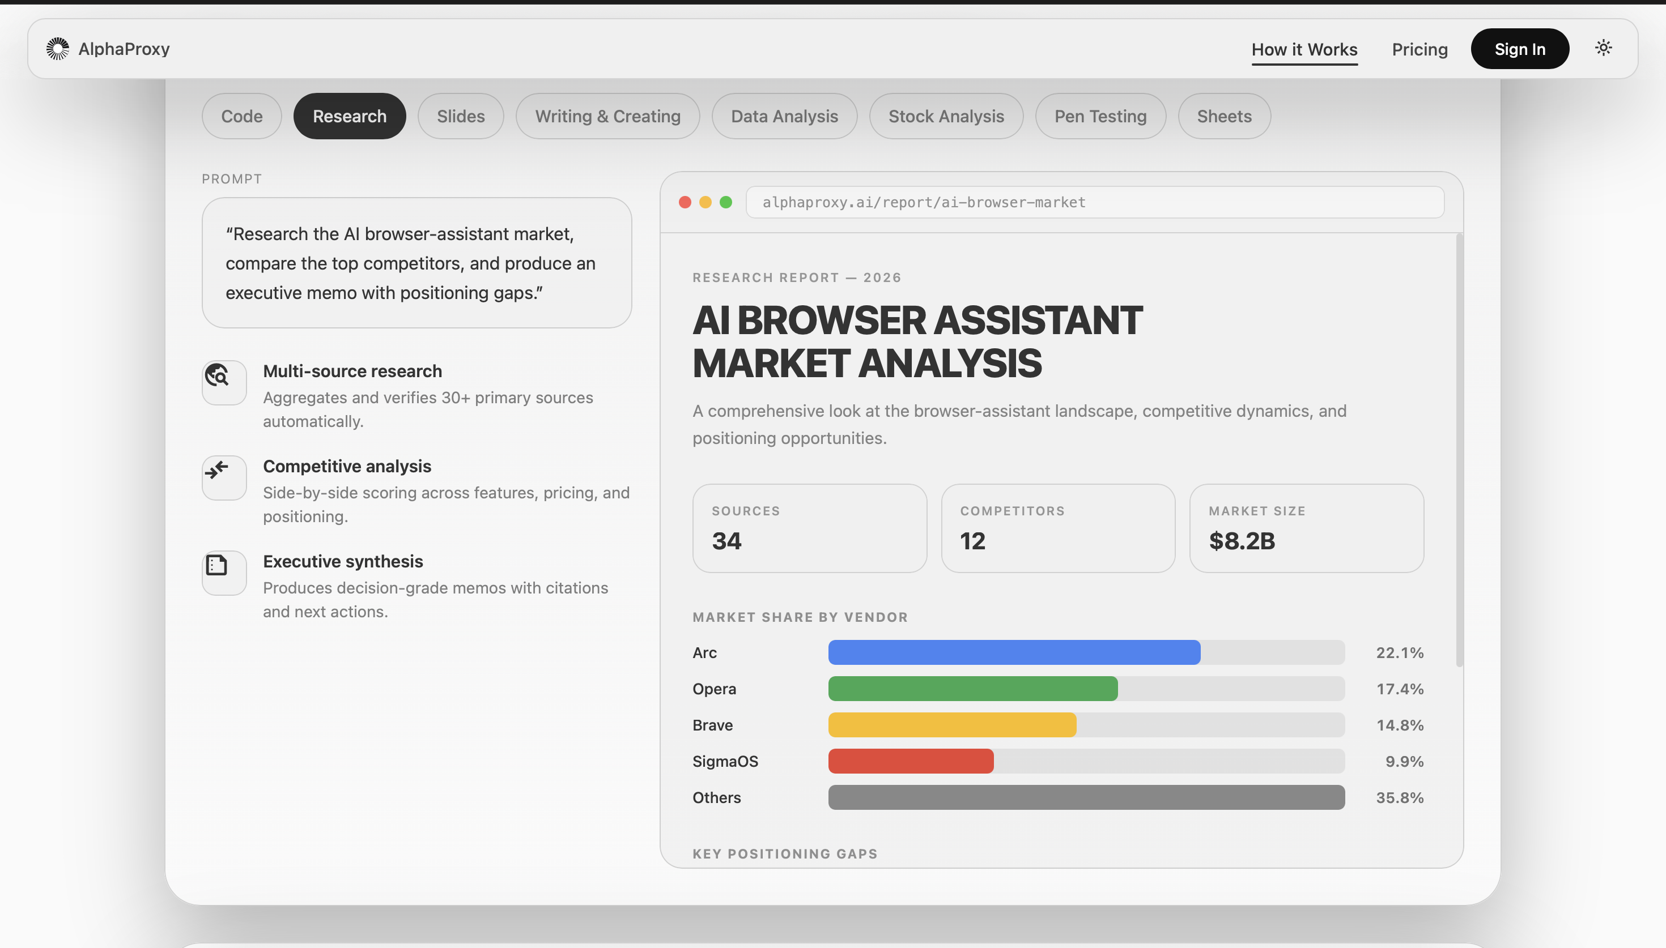This screenshot has height=948, width=1666.
Task: Open the Sheets tab
Action: pos(1224,116)
